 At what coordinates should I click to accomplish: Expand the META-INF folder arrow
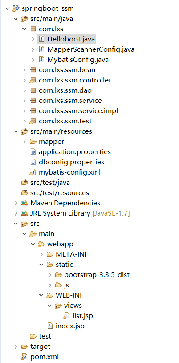click(42, 254)
